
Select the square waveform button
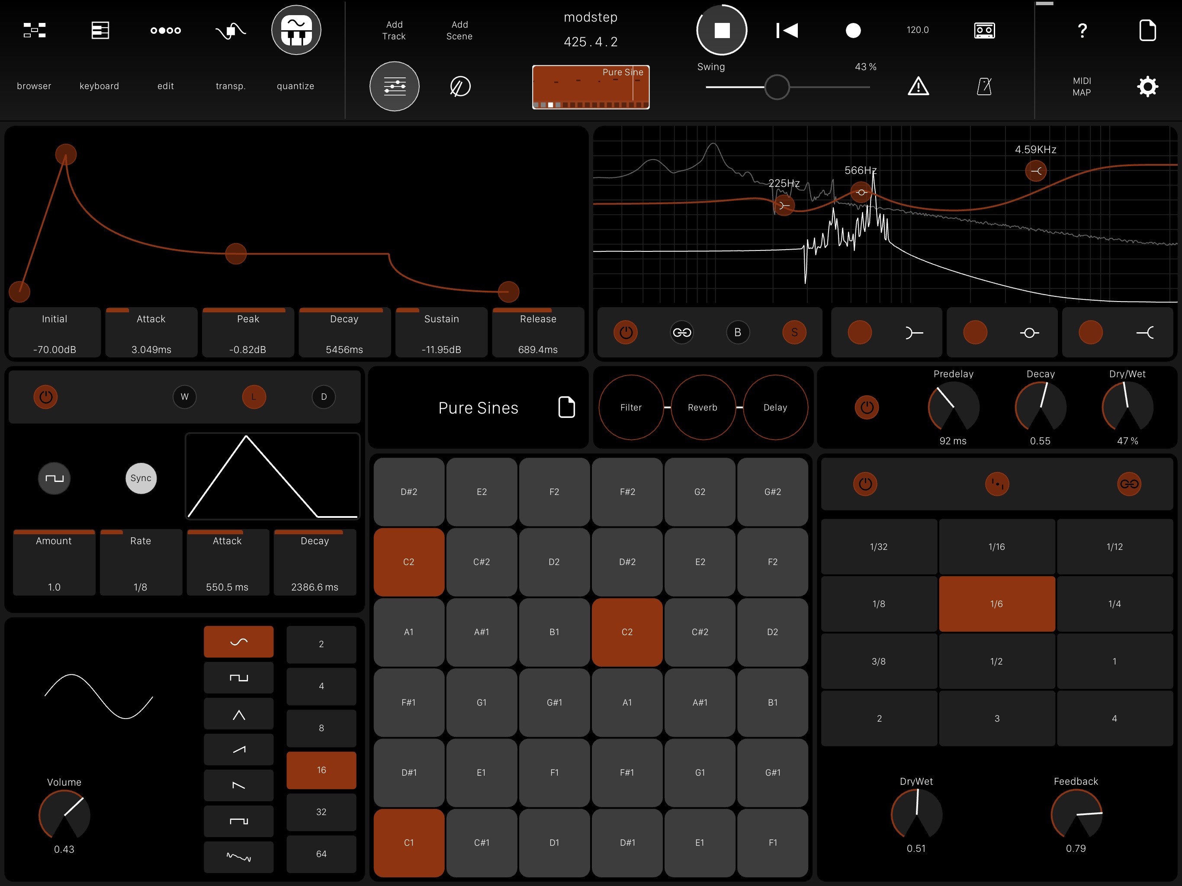point(238,677)
